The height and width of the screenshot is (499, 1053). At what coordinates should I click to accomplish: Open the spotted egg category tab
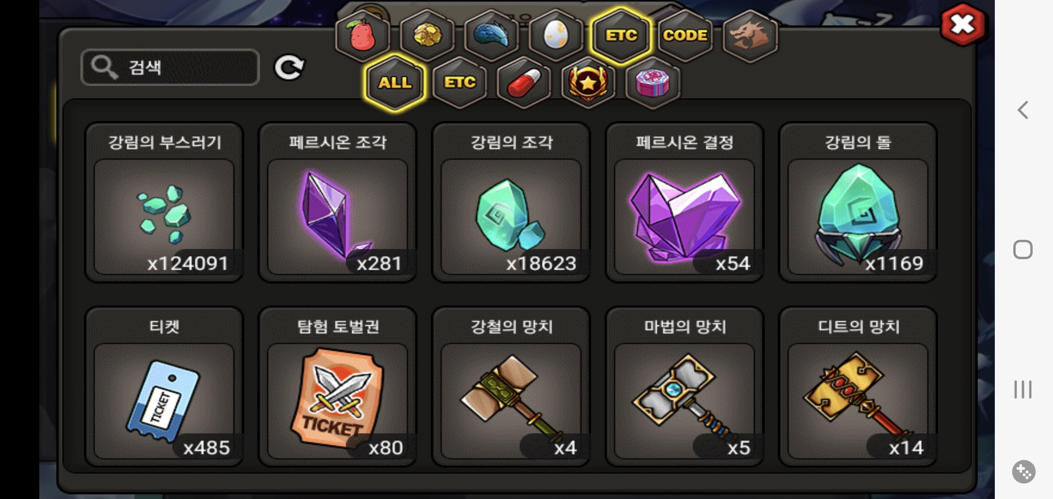pos(556,36)
